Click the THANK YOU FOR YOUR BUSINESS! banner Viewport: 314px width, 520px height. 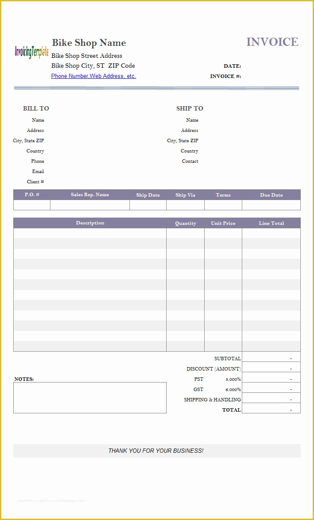point(157,451)
